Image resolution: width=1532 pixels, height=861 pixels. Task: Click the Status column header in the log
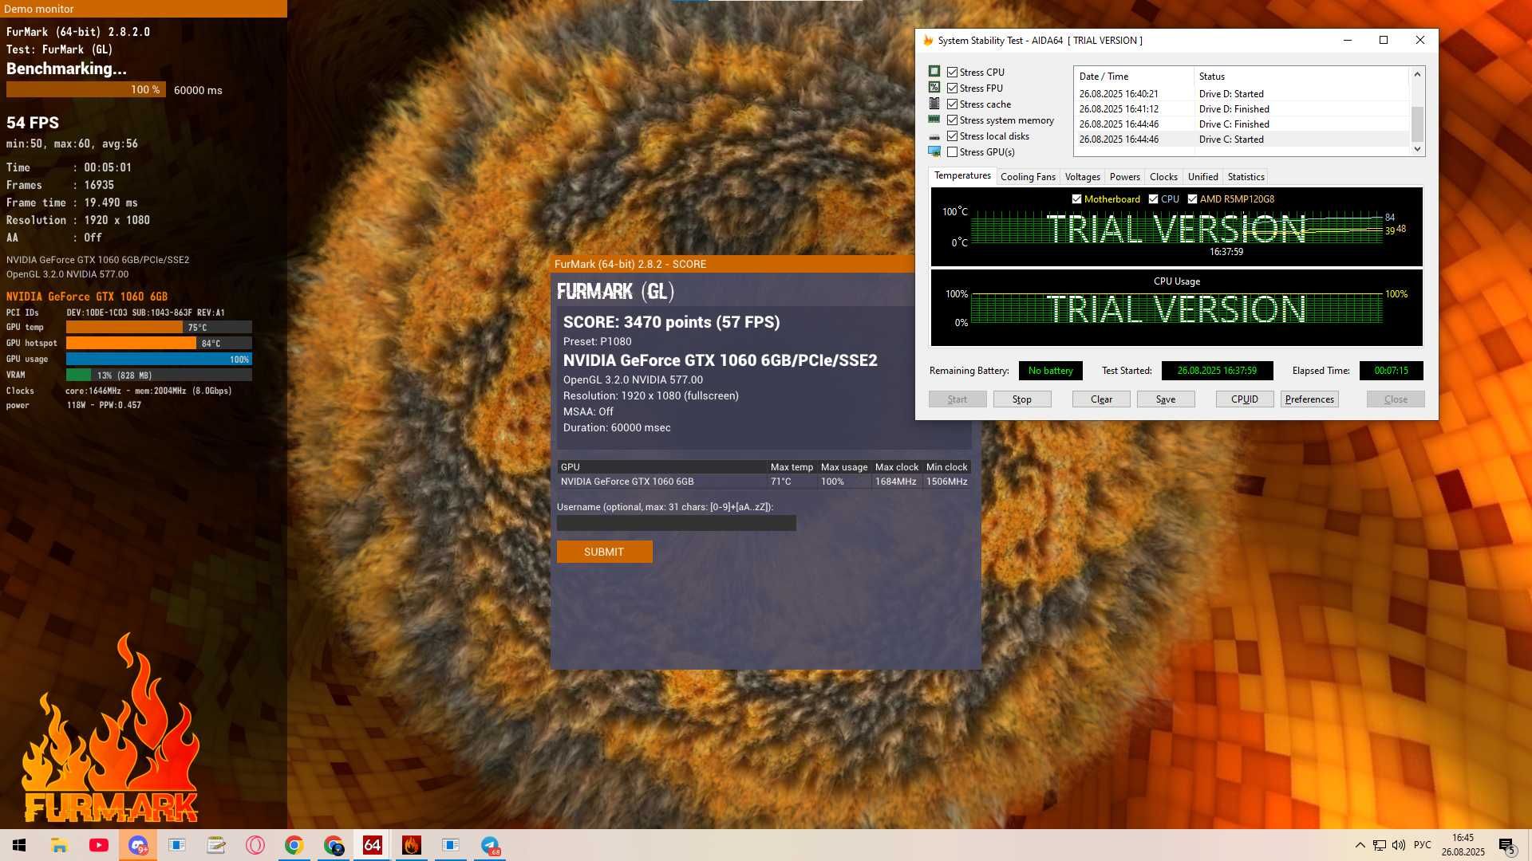1301,77
